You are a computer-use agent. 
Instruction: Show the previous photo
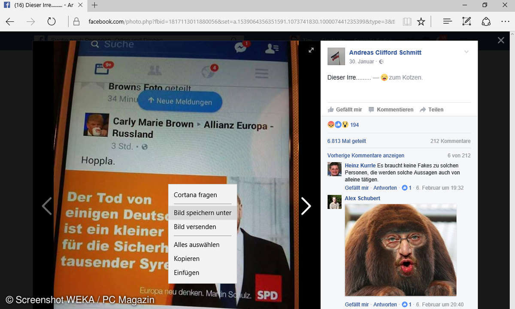(47, 206)
